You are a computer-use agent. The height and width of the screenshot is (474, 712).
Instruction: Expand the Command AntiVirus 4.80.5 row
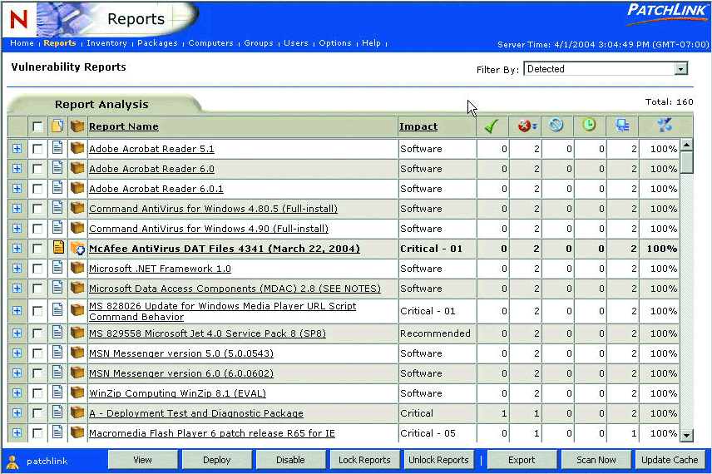coord(17,209)
